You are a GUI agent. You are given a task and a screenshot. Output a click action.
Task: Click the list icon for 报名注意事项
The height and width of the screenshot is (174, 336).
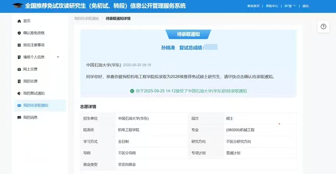click(19, 45)
